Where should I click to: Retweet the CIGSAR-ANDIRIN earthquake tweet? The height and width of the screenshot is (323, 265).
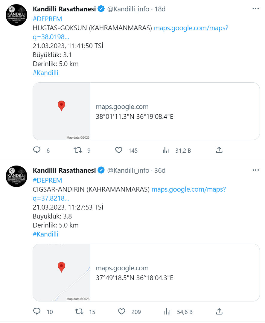tap(79, 312)
